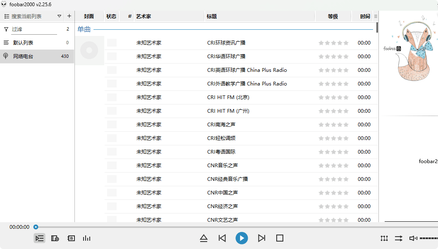Screen dimensions: 438x249
Task: Select CRI南海之声 station
Action: (x=242, y=125)
